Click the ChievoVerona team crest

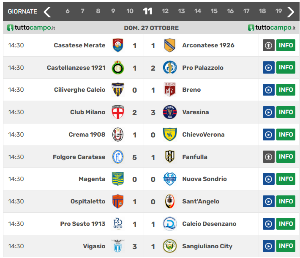[170, 134]
